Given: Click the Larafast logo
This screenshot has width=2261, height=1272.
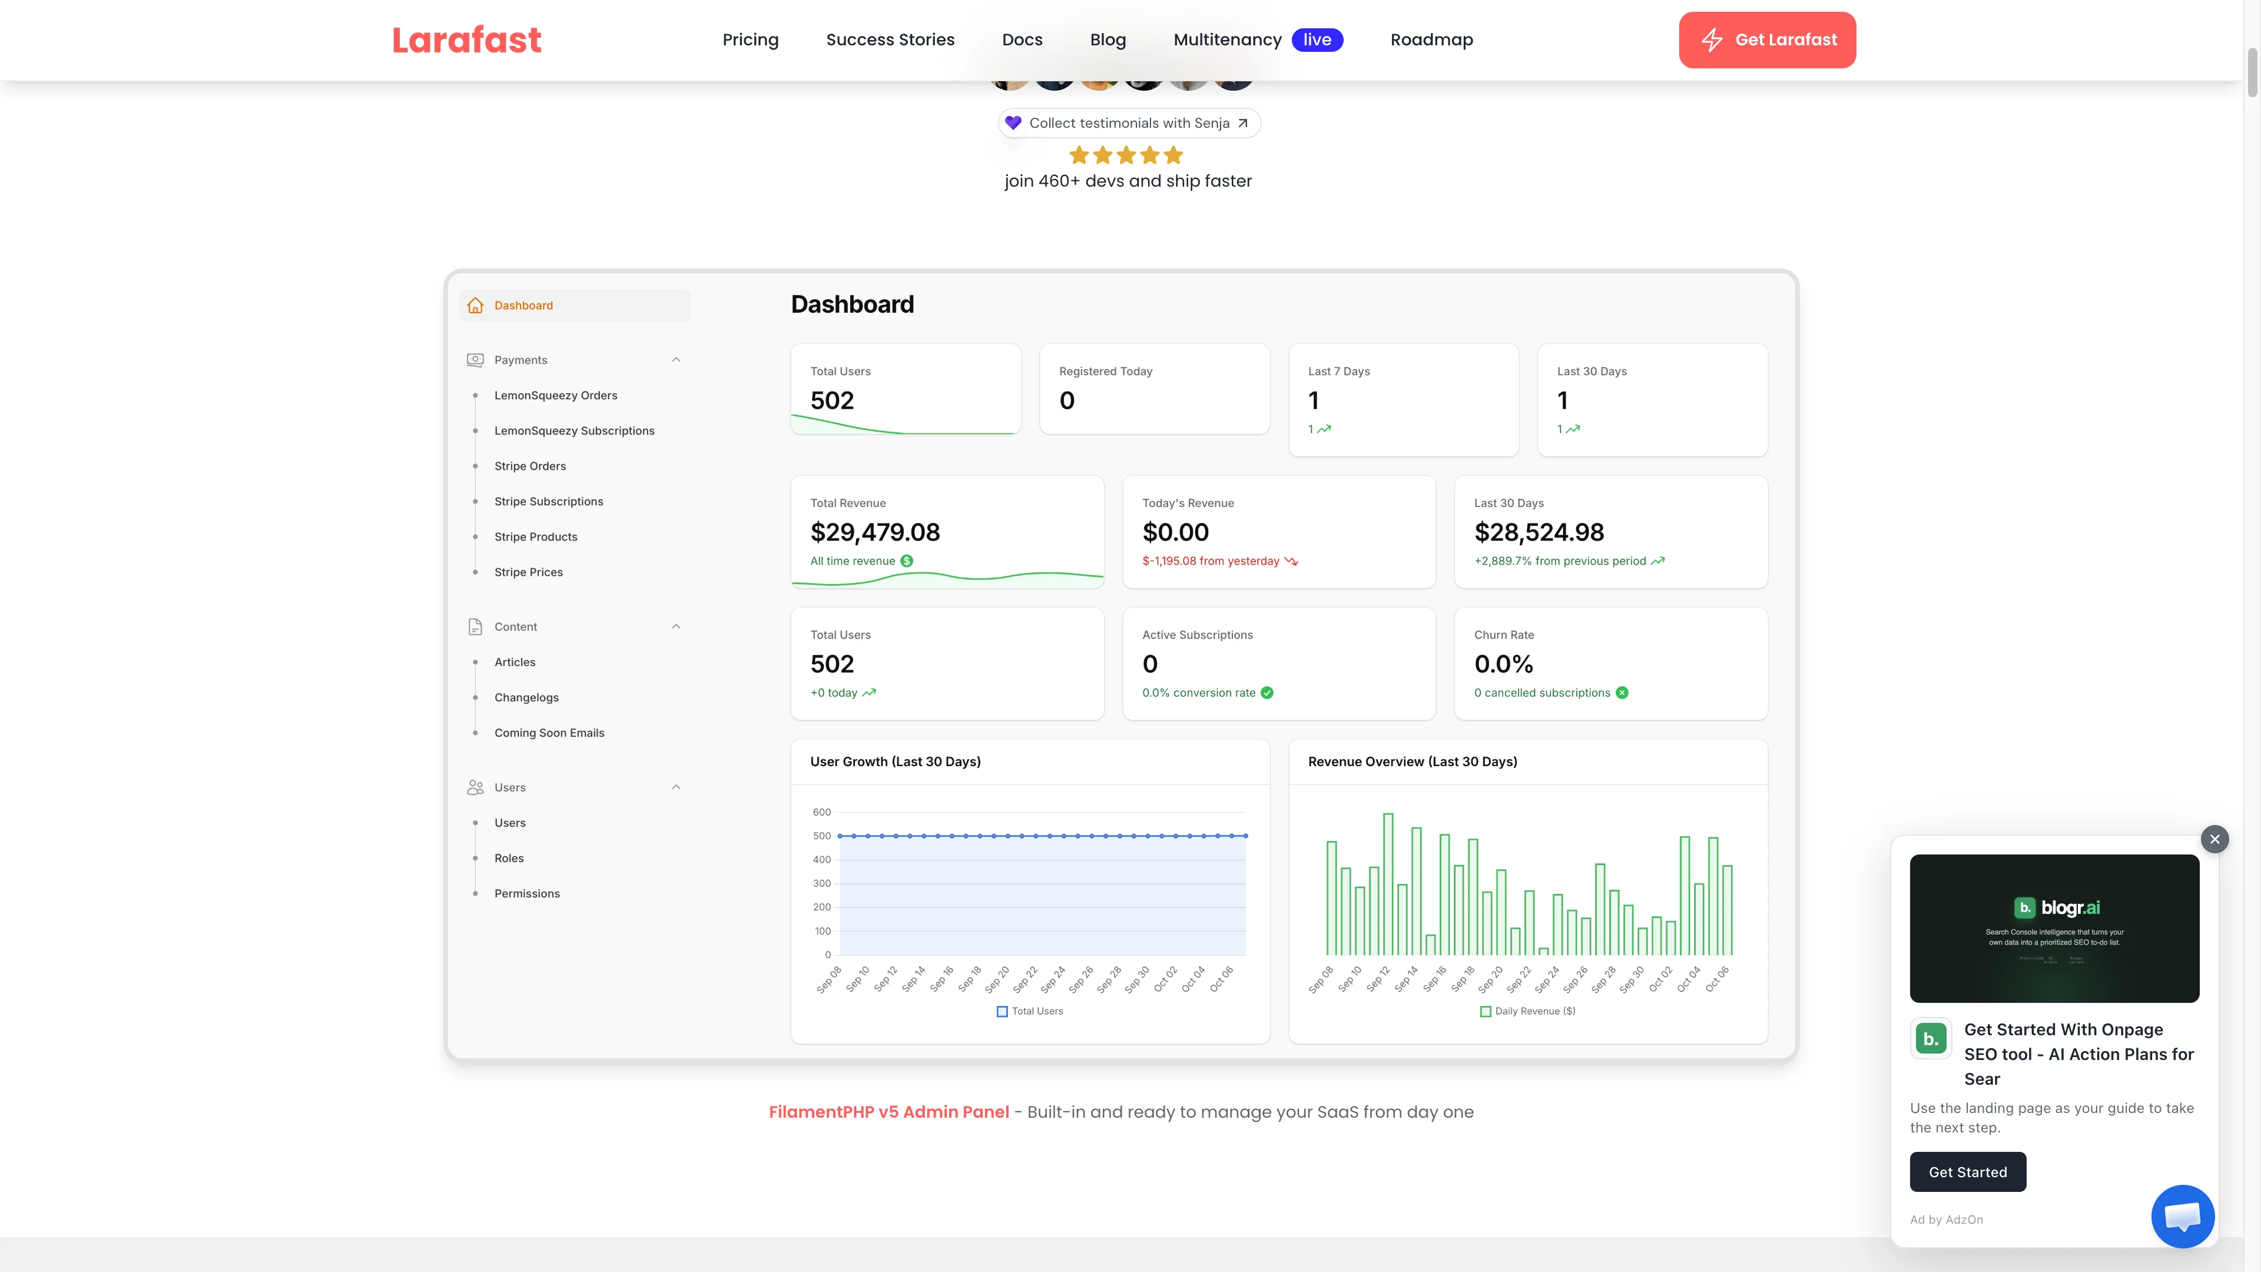Looking at the screenshot, I should (466, 39).
